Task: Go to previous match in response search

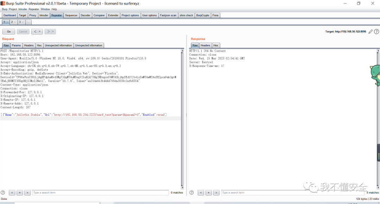Action: tap(201, 193)
